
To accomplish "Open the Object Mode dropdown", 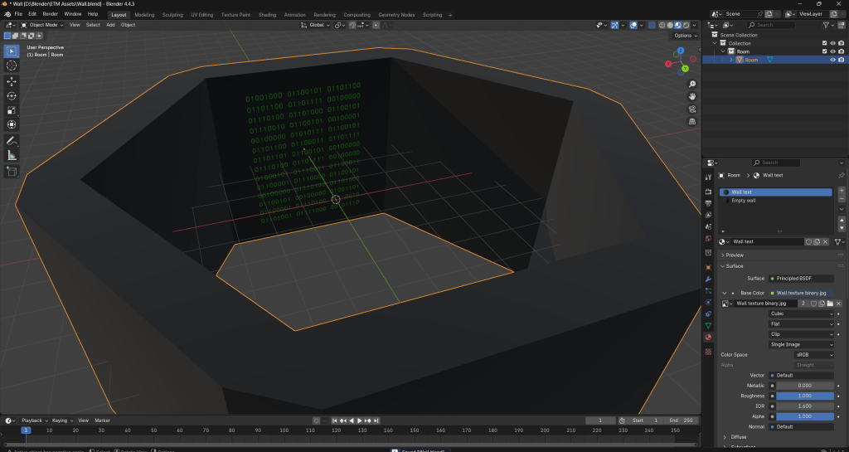I will click(x=45, y=25).
